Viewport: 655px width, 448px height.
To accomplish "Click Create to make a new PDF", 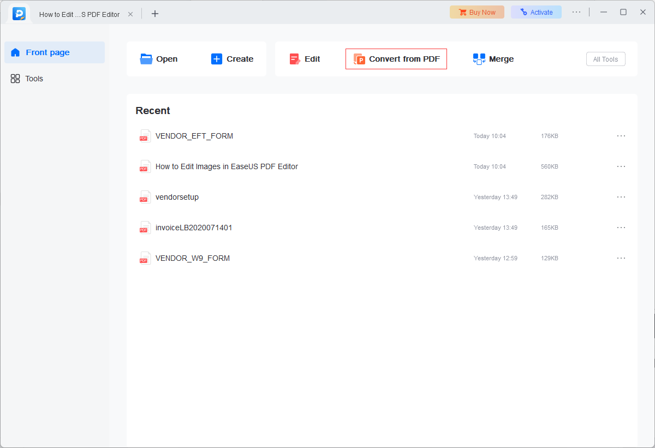I will tap(232, 59).
